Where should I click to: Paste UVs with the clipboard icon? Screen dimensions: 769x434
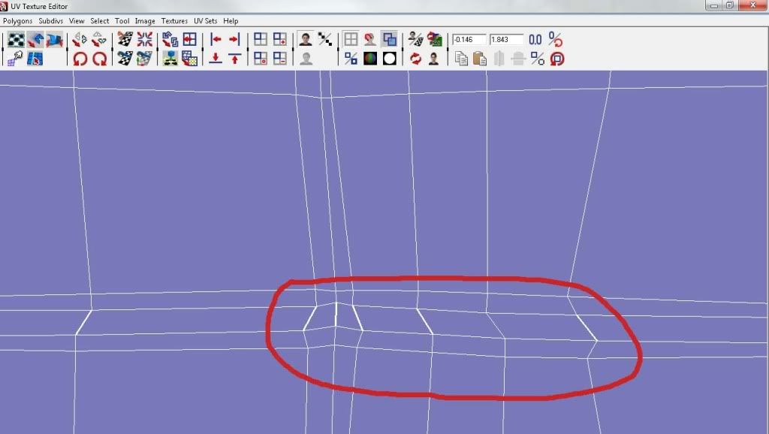(480, 59)
